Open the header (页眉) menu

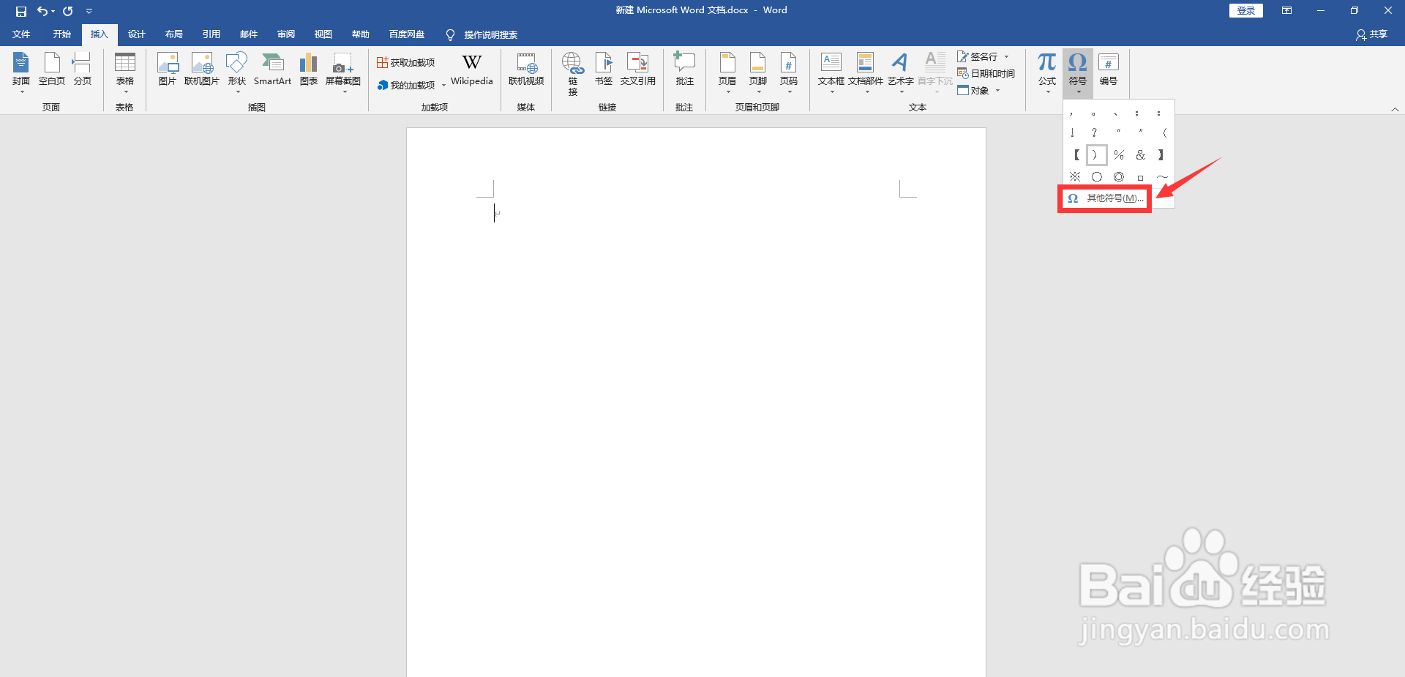point(727,72)
